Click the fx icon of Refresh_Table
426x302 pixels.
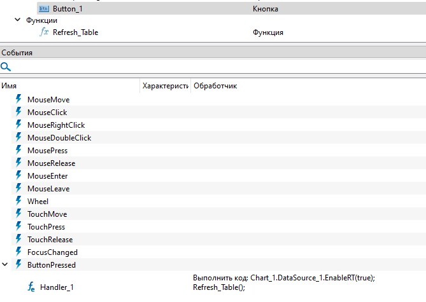44,32
